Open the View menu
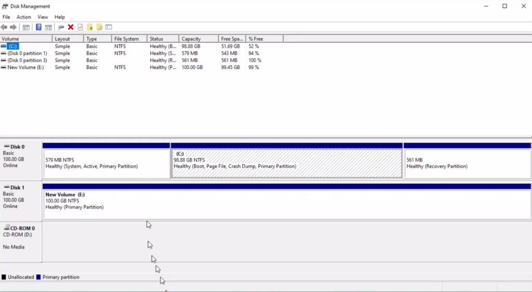532x292 pixels. (x=43, y=17)
